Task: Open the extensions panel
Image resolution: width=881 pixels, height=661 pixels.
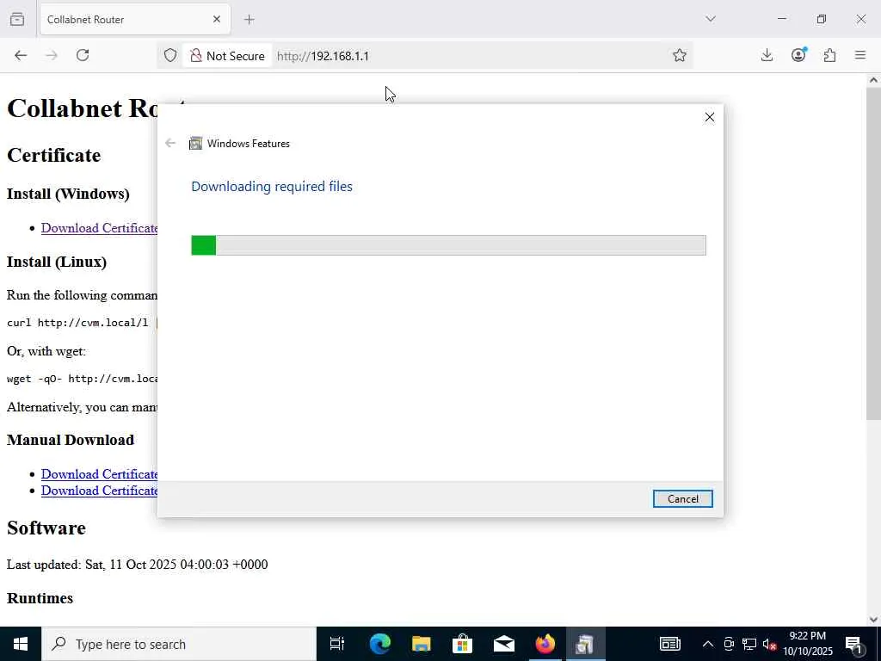Action: [829, 55]
